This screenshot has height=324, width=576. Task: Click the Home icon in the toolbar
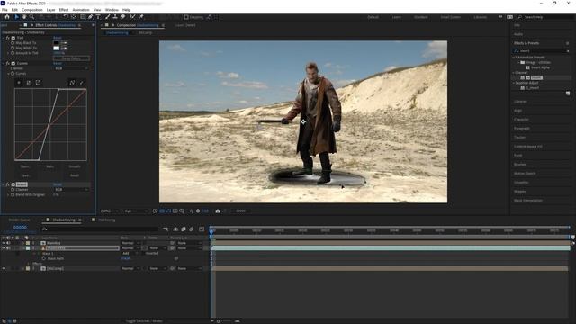point(7,17)
